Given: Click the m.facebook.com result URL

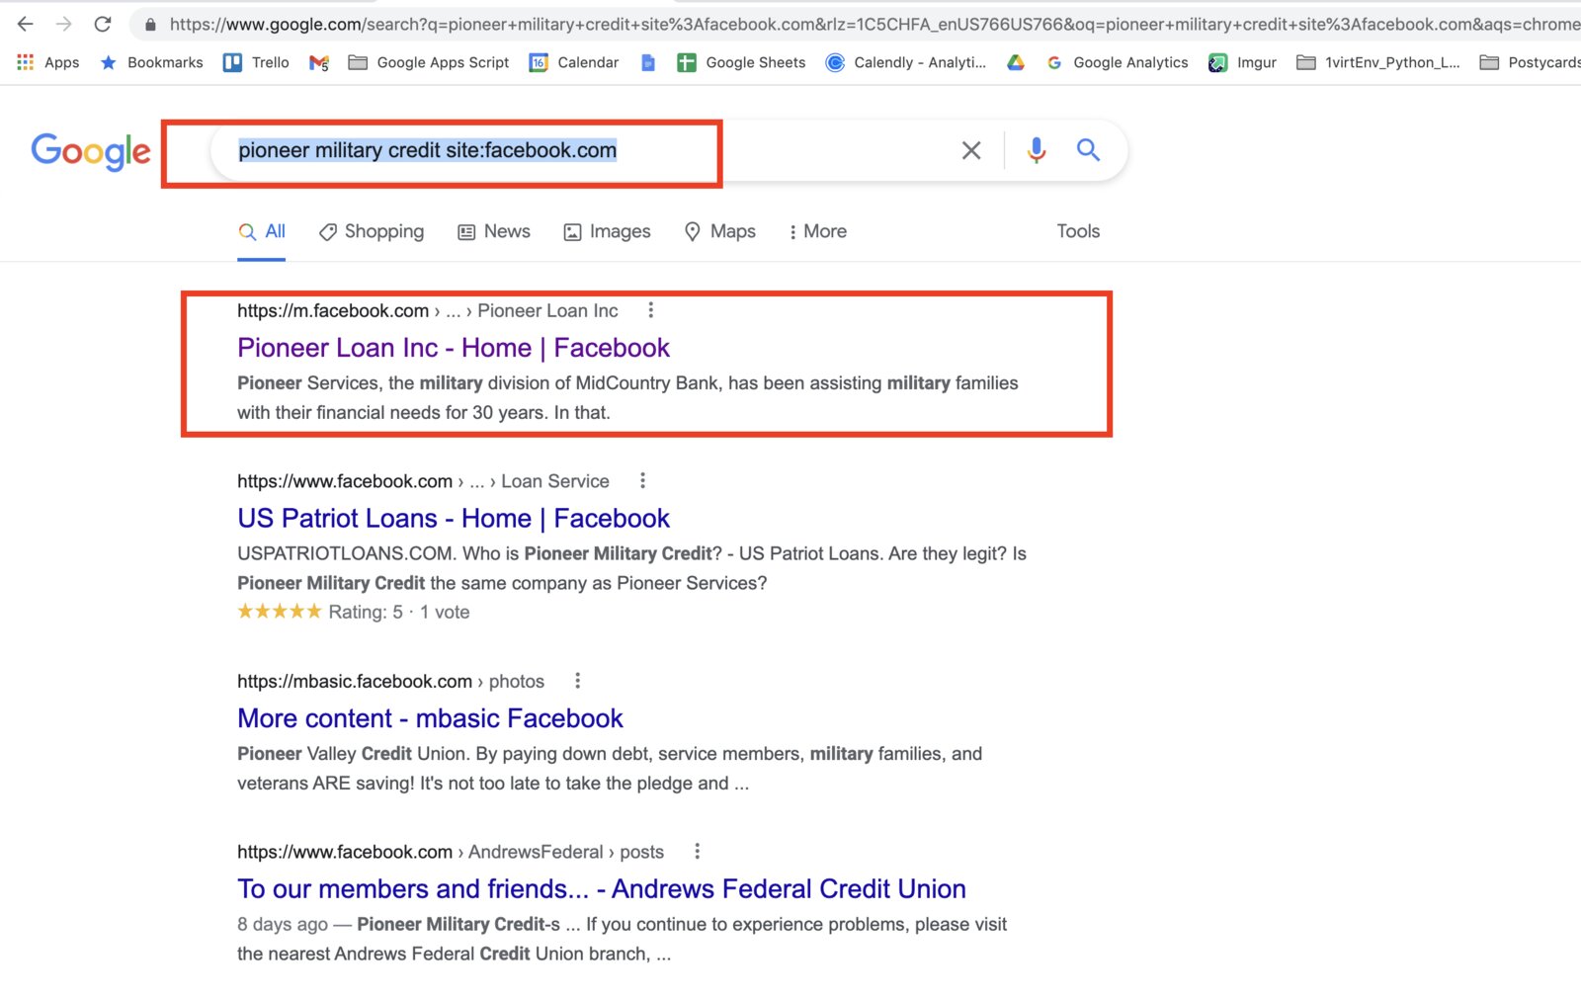Looking at the screenshot, I should tap(428, 310).
